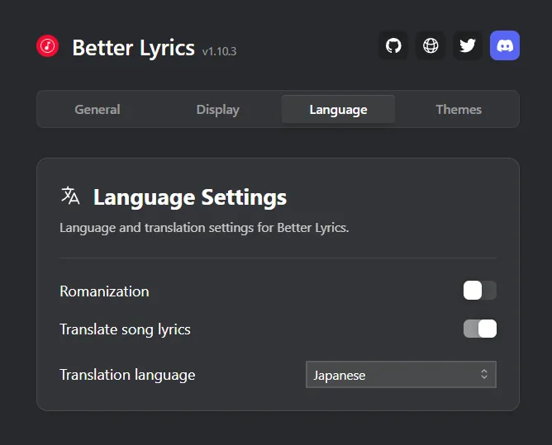Click the red Better Lyrics logo
Screen dimensions: 552x445
48,45
